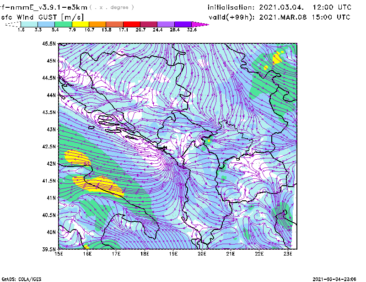Click the 22E longitude label
Viewport: 366px width, 282px height.
coord(259,254)
